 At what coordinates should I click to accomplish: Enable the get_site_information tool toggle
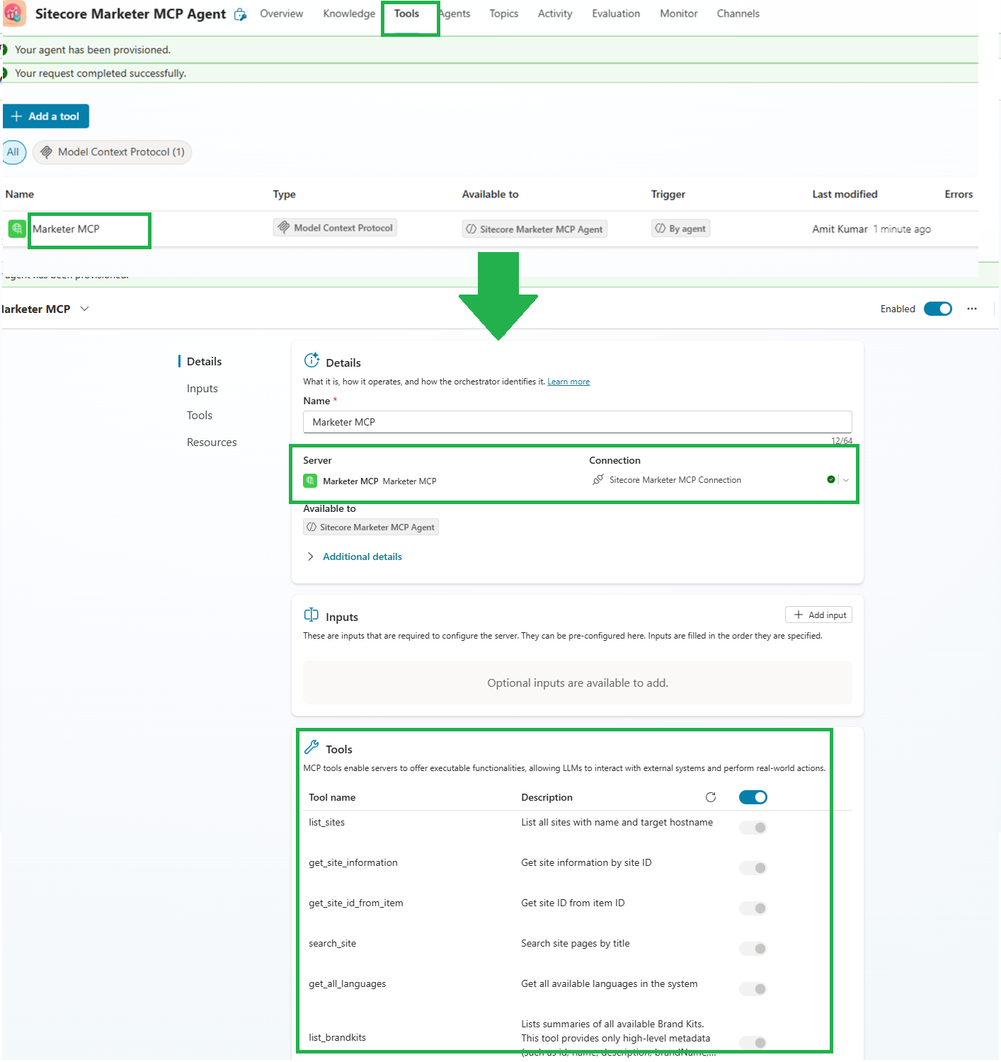pos(753,868)
